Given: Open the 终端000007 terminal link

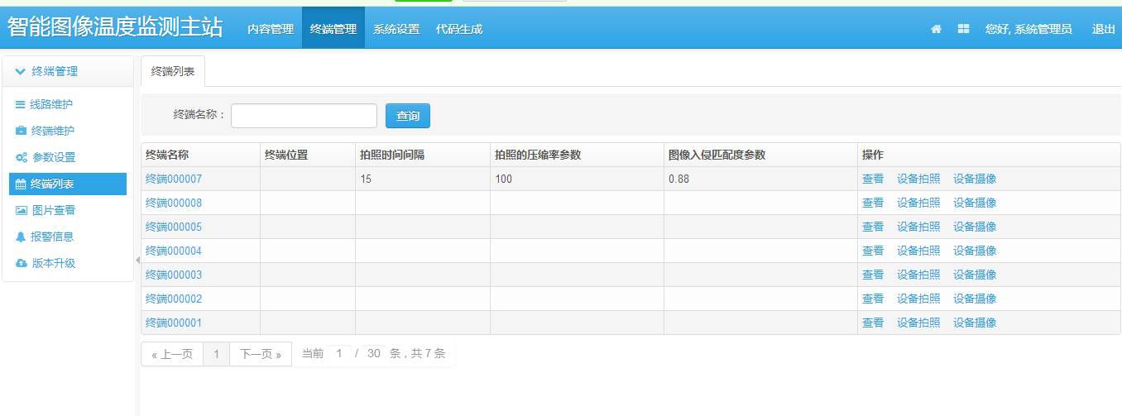Looking at the screenshot, I should [x=174, y=179].
